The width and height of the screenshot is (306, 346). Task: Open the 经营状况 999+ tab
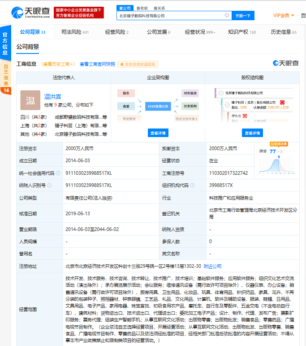(200, 32)
